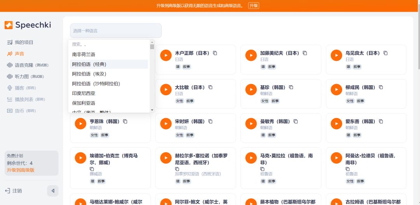Play the 基珍 voice sample
Image resolution: width=420 pixels, height=205 pixels.
pyautogui.click(x=251, y=90)
